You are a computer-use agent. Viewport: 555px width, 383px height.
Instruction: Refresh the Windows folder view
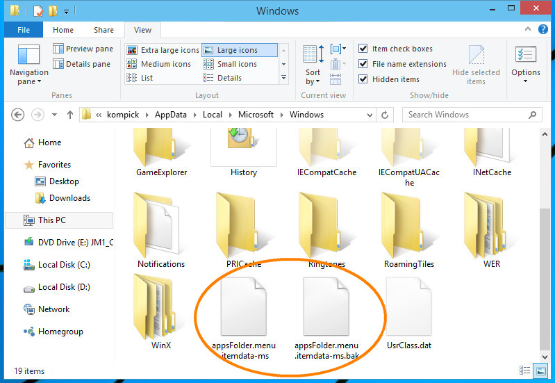(x=385, y=115)
